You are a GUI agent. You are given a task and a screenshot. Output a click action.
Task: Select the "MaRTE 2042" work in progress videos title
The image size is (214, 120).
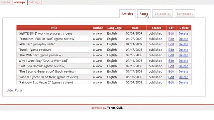45,33
